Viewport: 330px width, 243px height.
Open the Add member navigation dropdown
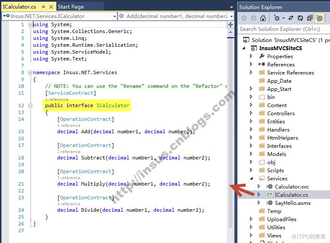[176, 16]
